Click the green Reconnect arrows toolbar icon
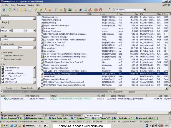Screen dimensions: 171x128 coord(10,10)
